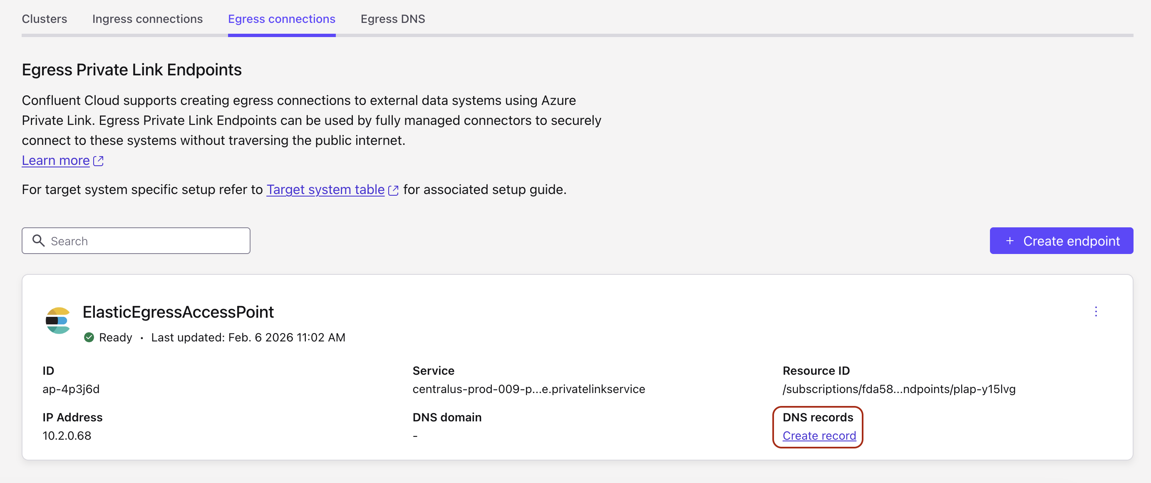The image size is (1151, 483).
Task: Click the search magnifier icon
Action: tap(38, 241)
